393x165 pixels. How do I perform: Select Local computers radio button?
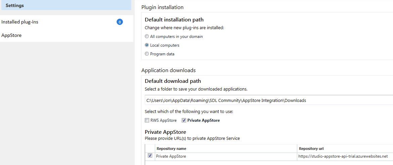click(147, 45)
